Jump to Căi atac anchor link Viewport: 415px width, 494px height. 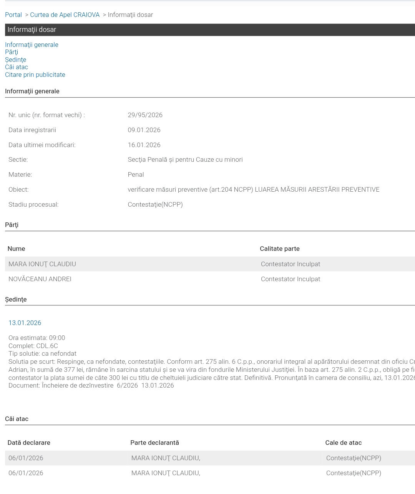click(17, 67)
